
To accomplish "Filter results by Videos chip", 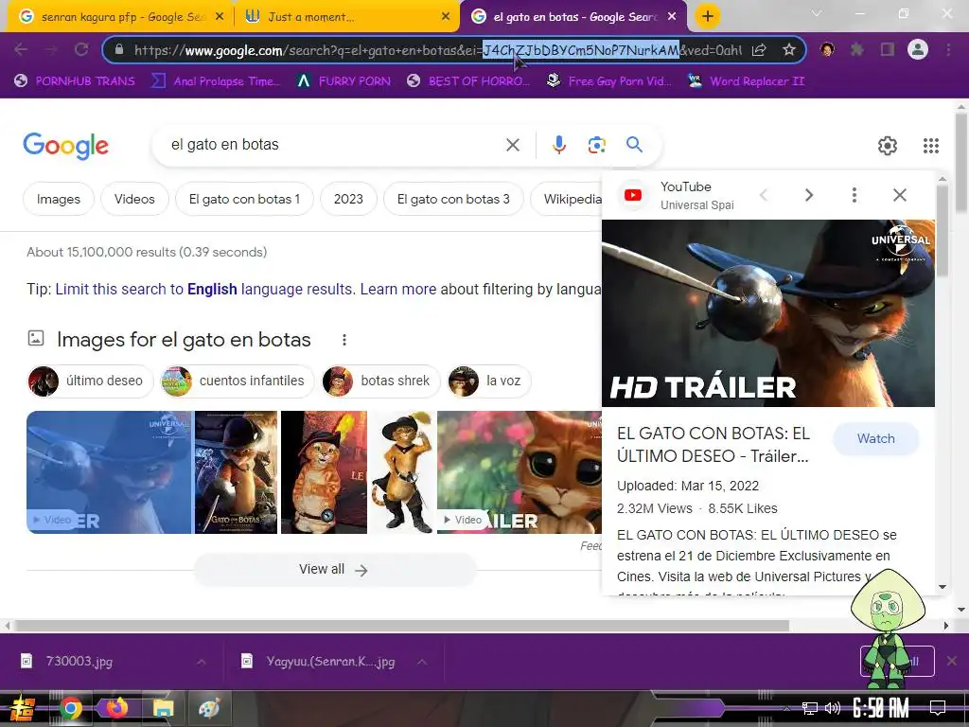I will tap(134, 199).
